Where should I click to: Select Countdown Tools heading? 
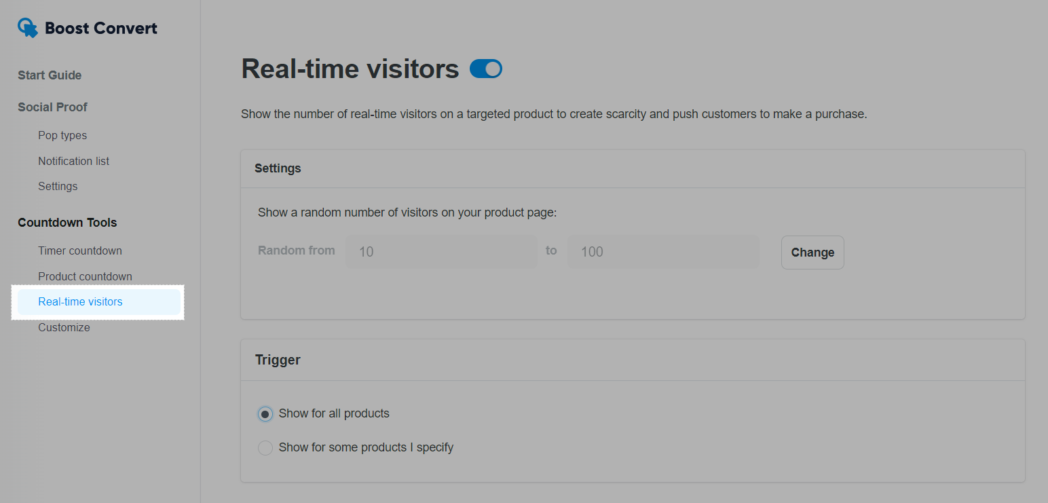point(67,223)
